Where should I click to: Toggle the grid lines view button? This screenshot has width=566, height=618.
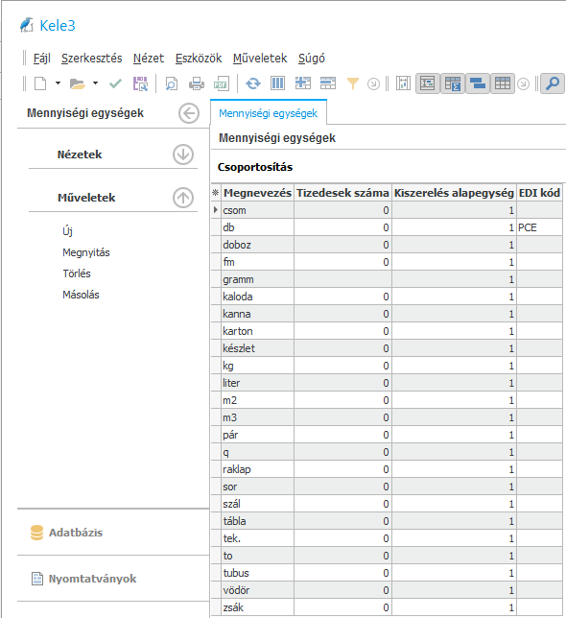[502, 83]
